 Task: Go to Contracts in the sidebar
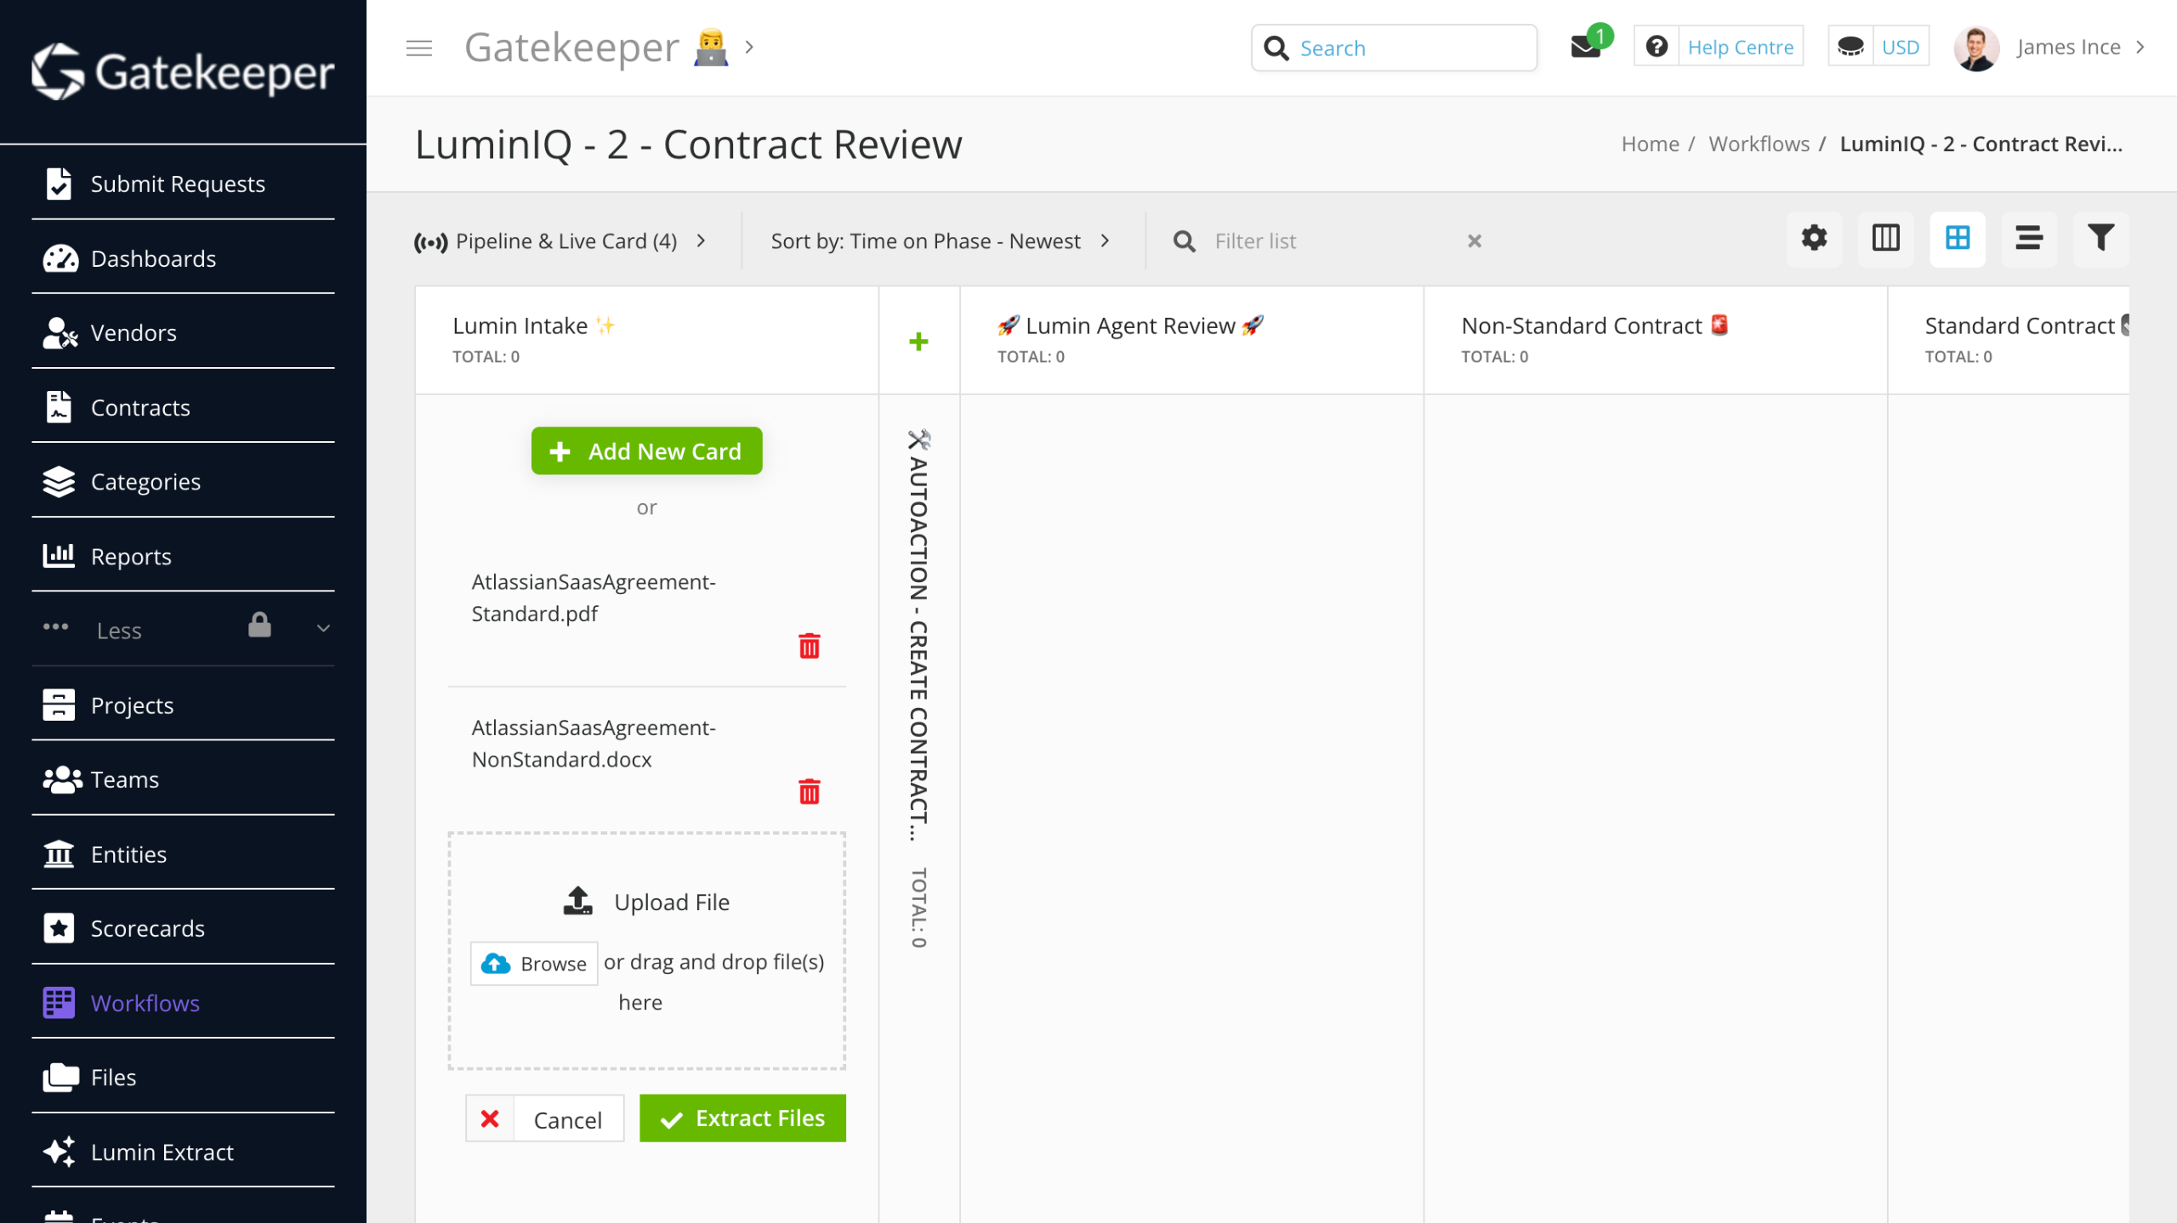(x=140, y=408)
